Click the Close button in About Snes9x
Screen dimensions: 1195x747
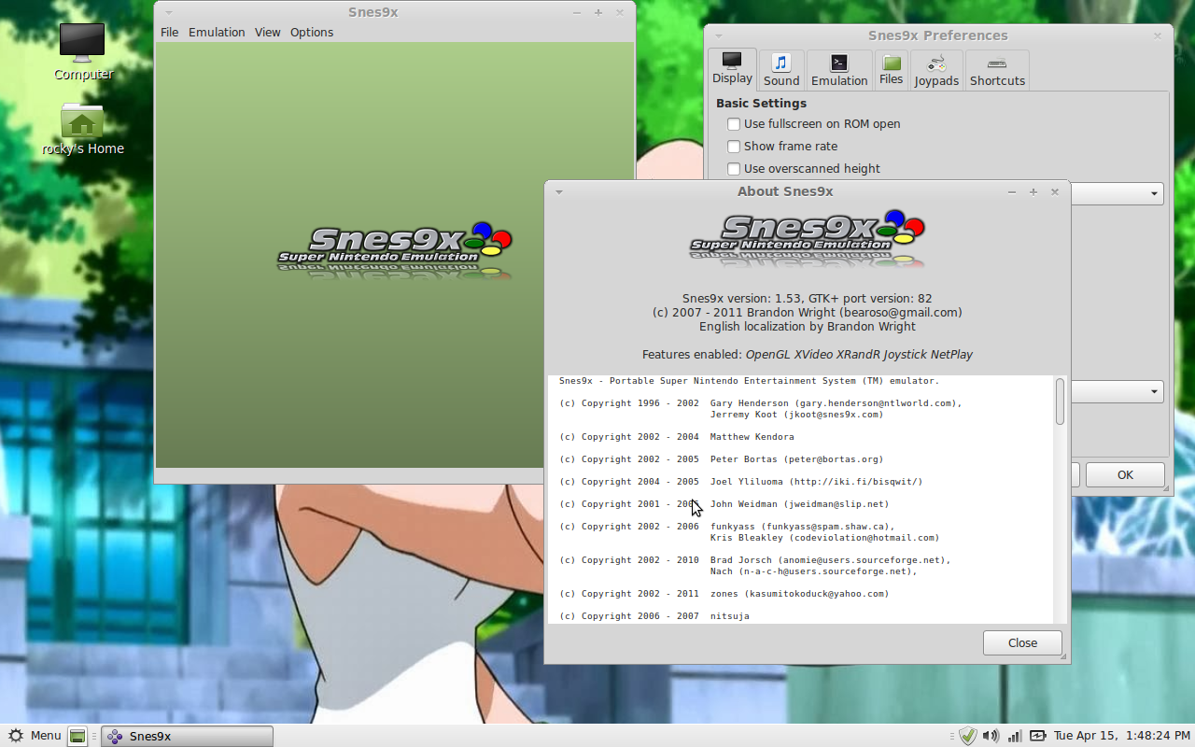tap(1022, 642)
